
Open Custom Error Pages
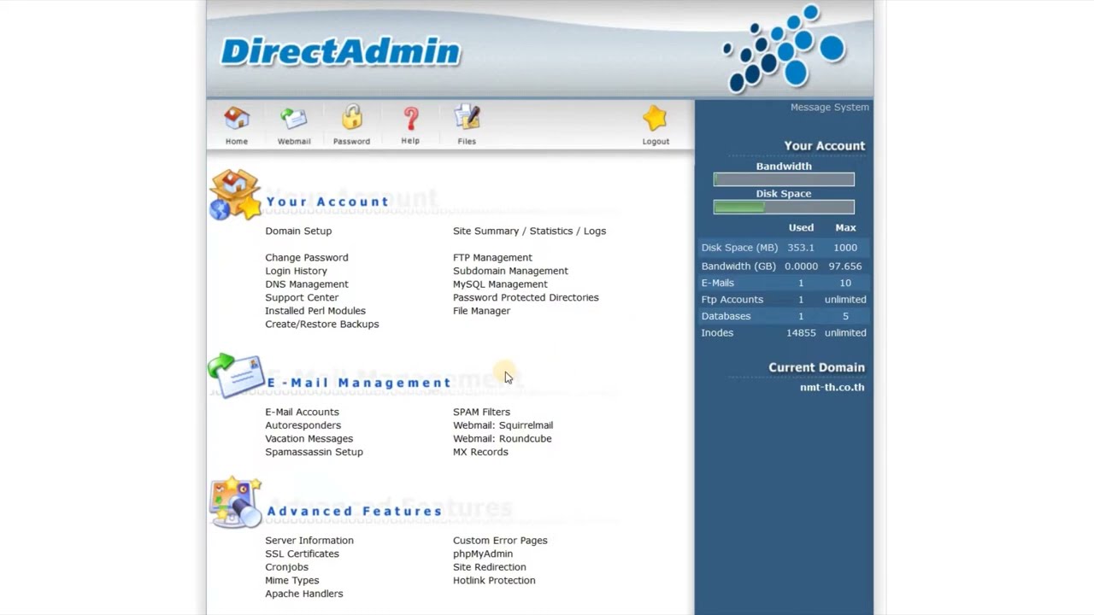pyautogui.click(x=500, y=541)
